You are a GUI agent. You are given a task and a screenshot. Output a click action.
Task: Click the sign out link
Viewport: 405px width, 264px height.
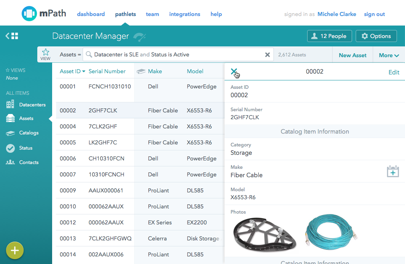coord(374,14)
